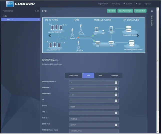Collapse the EPC workspace tree group
Image resolution: width=162 pixels, height=134 pixels.
(x=3, y=16)
